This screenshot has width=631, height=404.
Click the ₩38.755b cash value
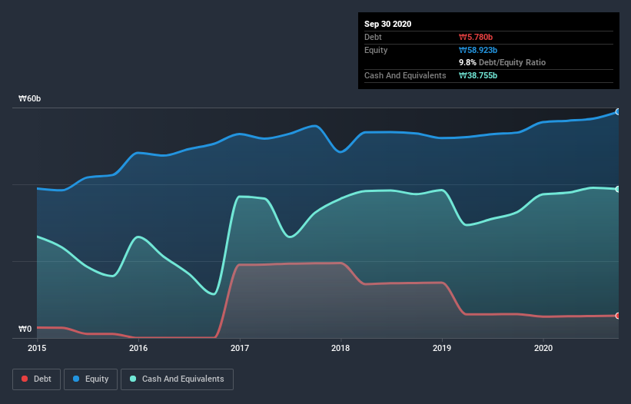pyautogui.click(x=478, y=75)
